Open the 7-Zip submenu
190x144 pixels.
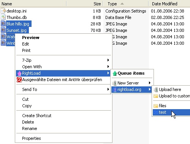[63, 60]
